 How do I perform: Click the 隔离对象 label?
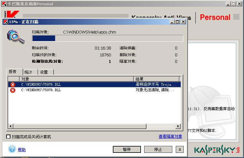[x=128, y=61]
